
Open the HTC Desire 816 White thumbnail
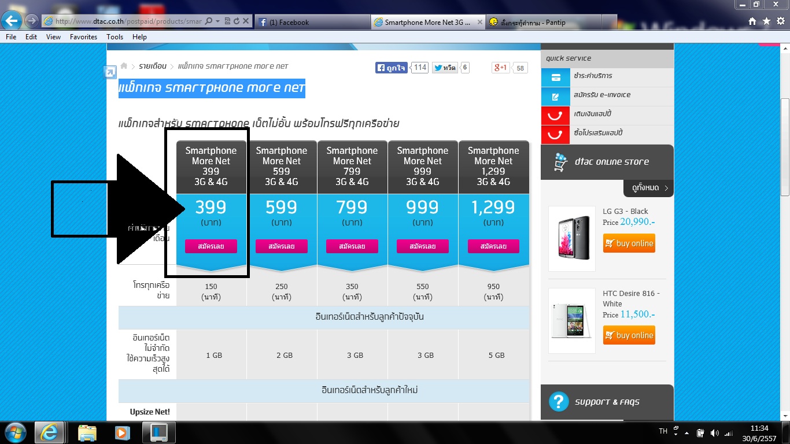click(x=572, y=321)
